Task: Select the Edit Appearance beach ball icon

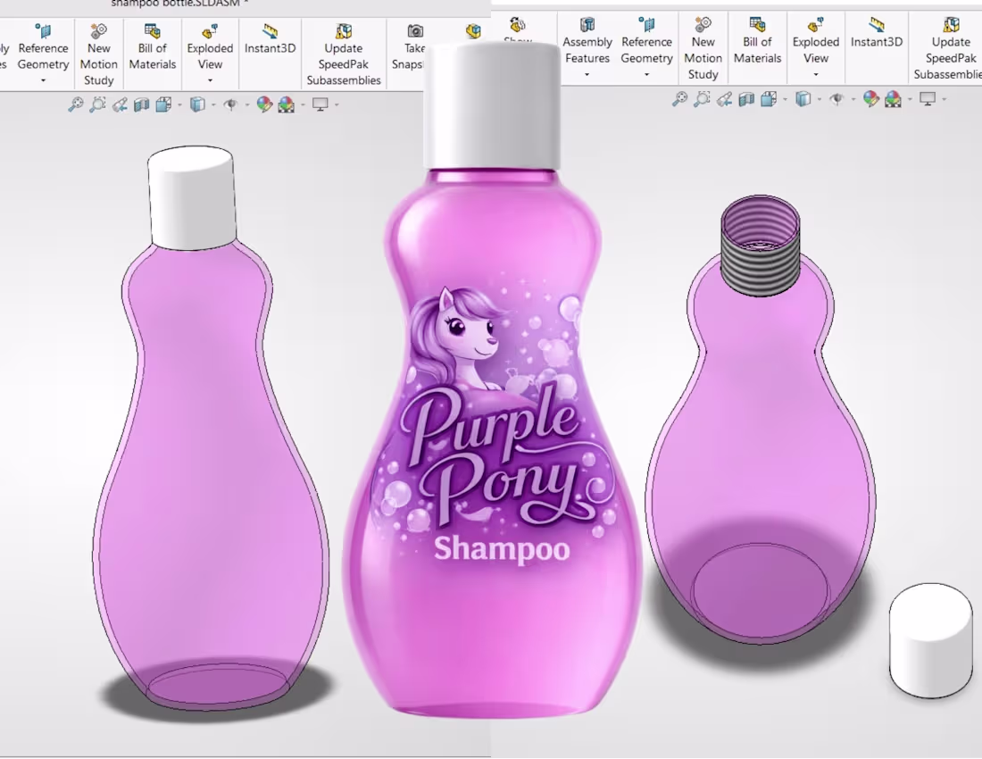Action: click(x=263, y=104)
